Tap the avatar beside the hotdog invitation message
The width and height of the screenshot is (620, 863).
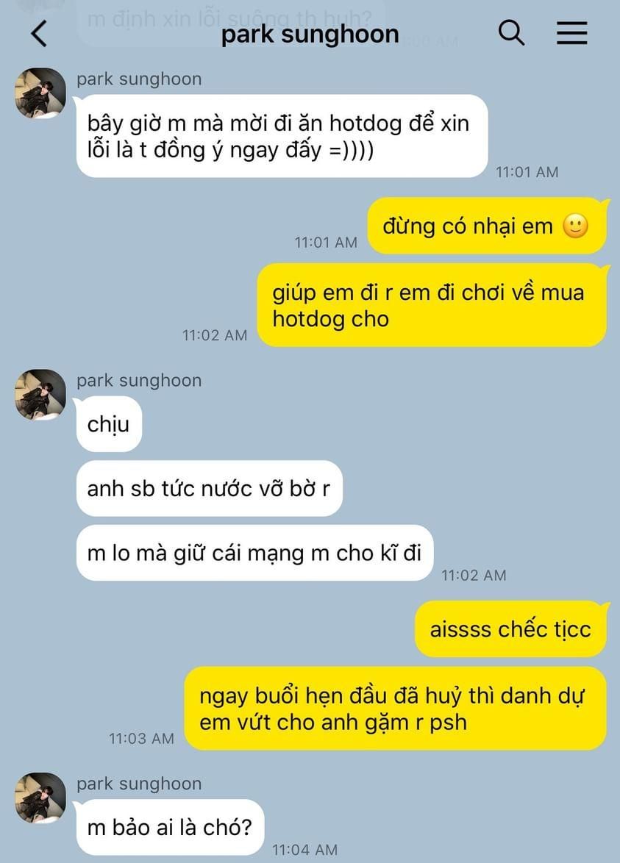tap(40, 93)
